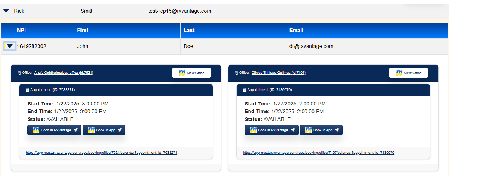Click send arrow on Book In App 7638271
494x176 pixels.
point(119,130)
